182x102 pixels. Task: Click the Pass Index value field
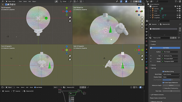[x=171, y=91]
